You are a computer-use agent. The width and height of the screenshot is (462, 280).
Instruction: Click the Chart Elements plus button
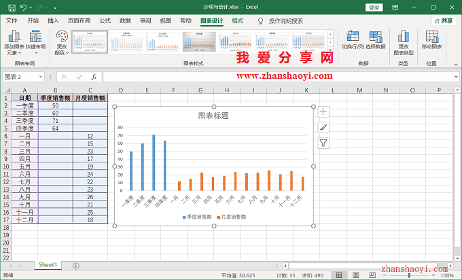(x=323, y=111)
